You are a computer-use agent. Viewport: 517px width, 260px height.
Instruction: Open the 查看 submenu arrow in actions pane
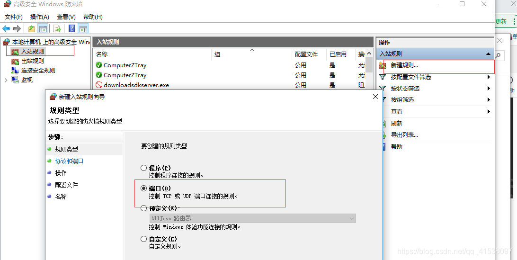(489, 111)
